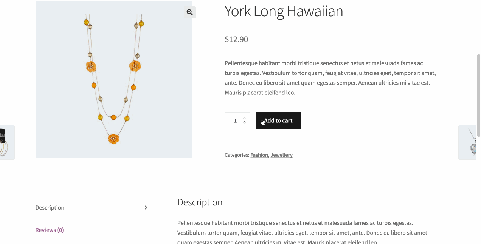Switch to the Reviews (0) tab
The image size is (481, 244).
(x=50, y=230)
